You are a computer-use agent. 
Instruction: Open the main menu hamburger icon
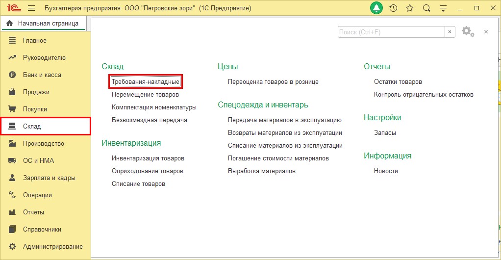(31, 8)
